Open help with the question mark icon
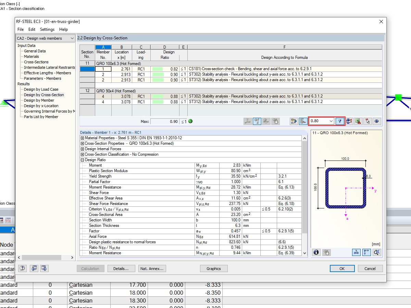 [22, 268]
